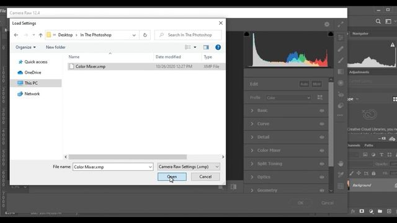397x223 pixels.
Task: Open the Organize menu
Action: click(25, 47)
